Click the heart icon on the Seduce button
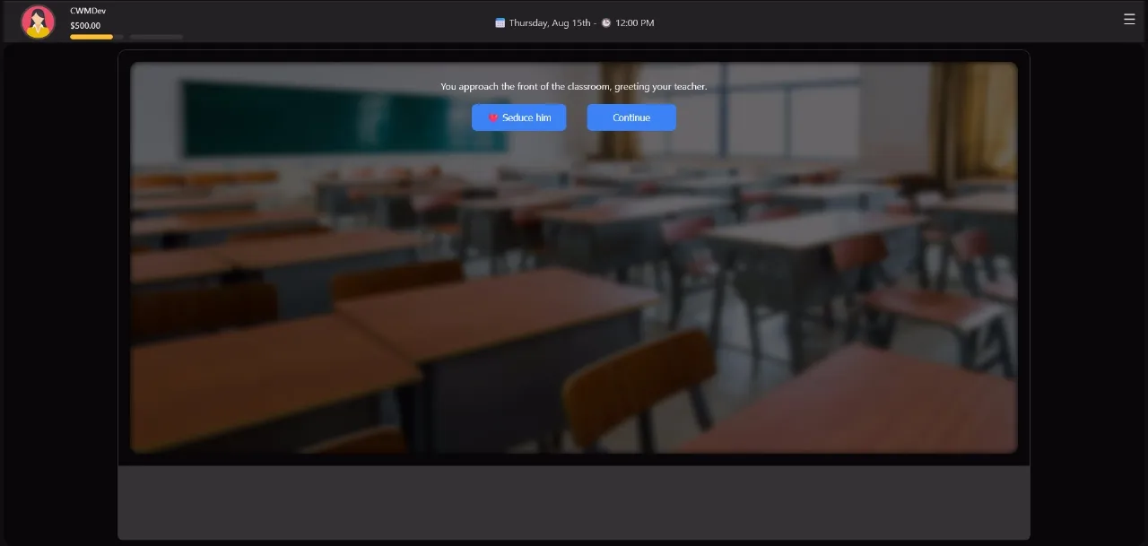 point(492,117)
